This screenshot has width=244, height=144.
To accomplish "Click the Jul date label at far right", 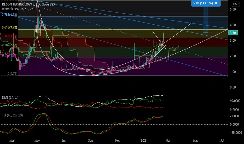I will click(x=222, y=141).
